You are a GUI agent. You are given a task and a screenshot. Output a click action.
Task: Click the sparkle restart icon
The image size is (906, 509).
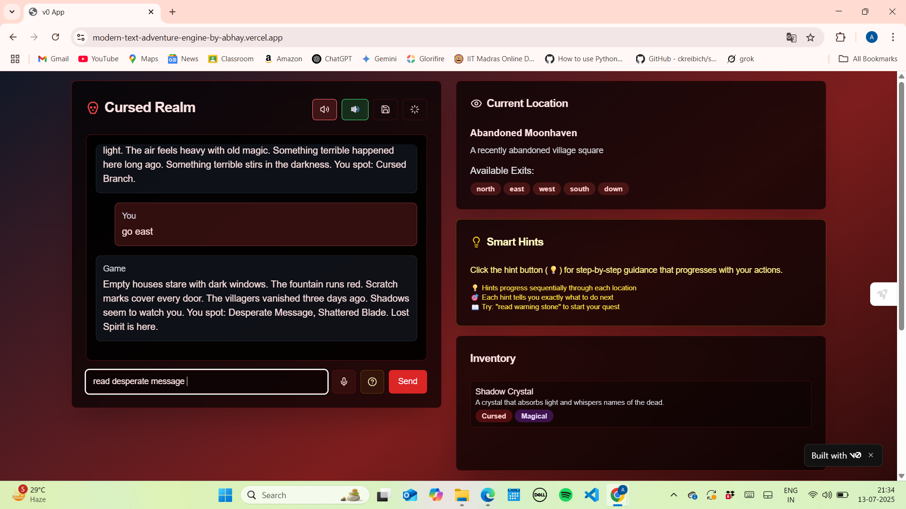(x=415, y=109)
